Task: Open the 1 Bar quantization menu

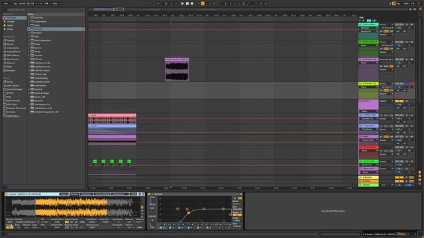Action: point(56,3)
